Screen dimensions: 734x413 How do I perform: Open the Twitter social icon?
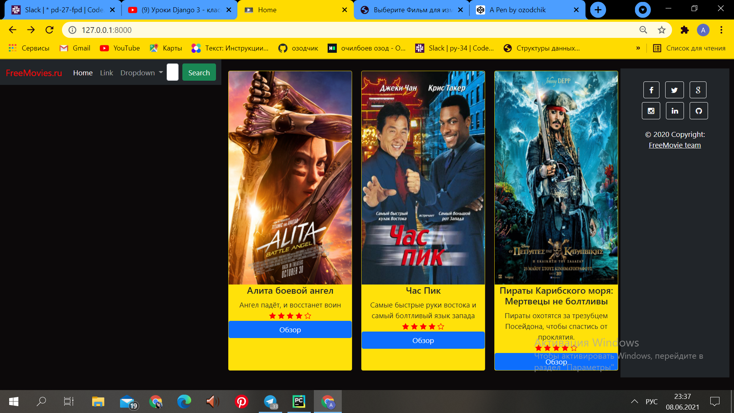tap(674, 90)
